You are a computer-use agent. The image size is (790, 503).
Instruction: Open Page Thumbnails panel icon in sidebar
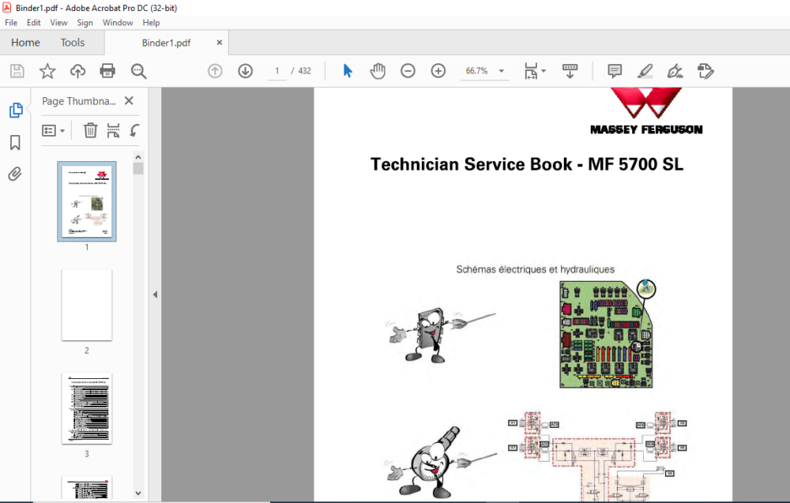coord(16,111)
